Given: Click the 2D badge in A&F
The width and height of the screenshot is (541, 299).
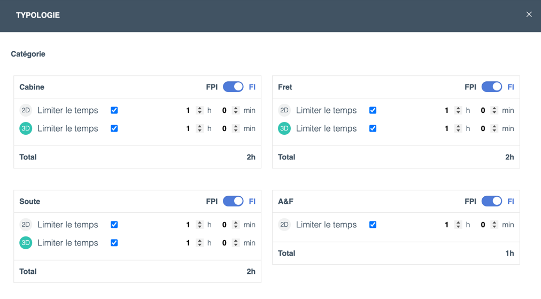Looking at the screenshot, I should (x=284, y=225).
